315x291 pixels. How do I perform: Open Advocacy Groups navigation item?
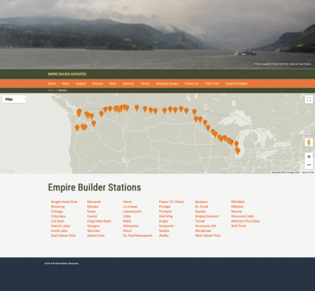point(167,83)
